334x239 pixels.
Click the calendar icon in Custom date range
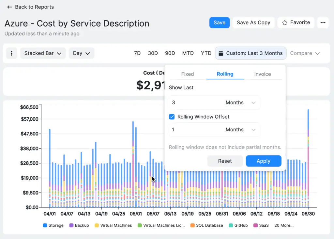tap(221, 53)
